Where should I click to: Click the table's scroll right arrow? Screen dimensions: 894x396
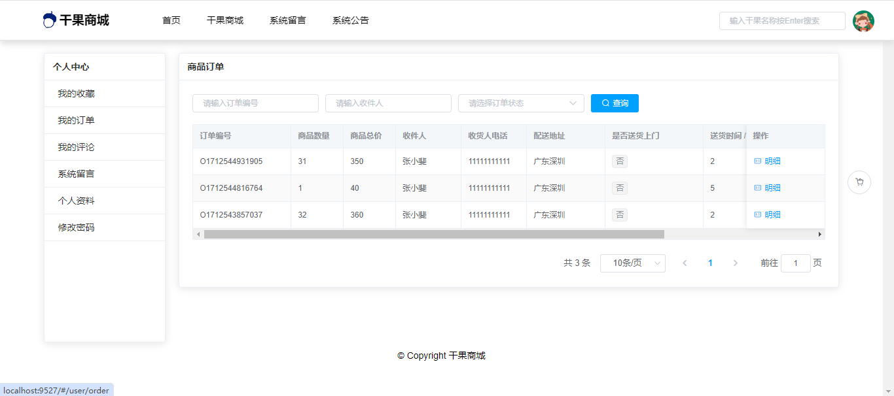pos(819,235)
